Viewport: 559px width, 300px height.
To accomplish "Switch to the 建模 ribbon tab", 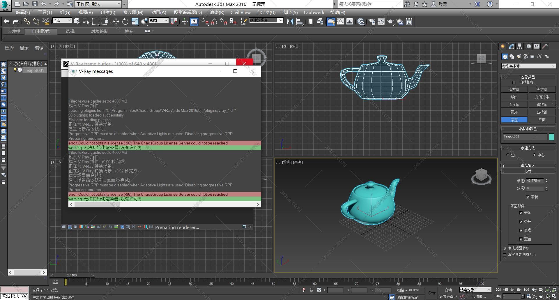I will point(16,31).
